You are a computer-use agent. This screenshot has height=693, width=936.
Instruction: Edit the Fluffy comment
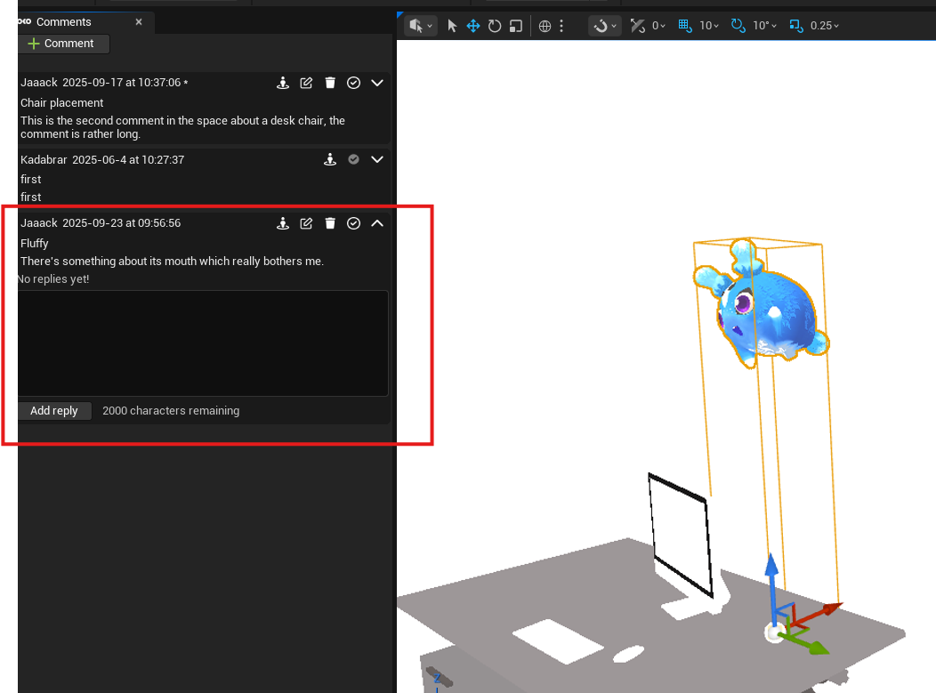coord(306,223)
